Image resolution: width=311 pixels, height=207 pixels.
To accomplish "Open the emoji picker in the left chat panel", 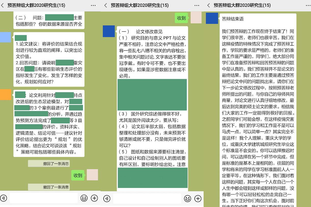I will (84, 198).
